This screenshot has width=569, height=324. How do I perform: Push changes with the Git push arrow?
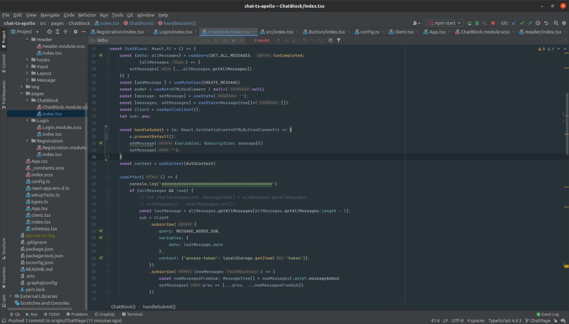(x=530, y=23)
